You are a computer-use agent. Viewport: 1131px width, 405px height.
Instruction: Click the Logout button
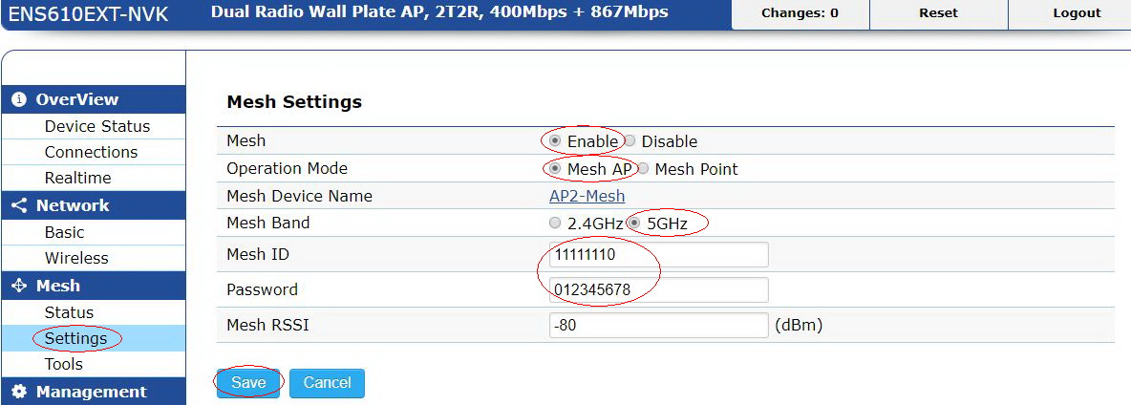(1077, 13)
